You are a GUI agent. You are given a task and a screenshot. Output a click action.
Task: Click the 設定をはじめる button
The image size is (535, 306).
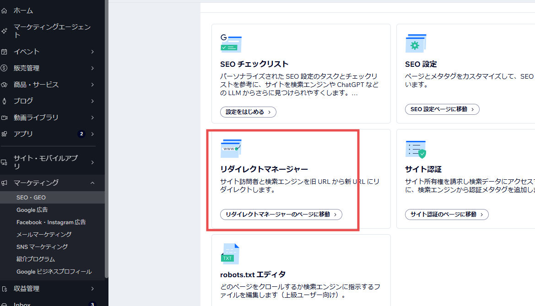click(x=248, y=112)
